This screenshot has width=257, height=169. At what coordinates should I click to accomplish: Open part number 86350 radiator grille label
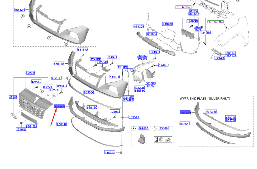31,73
